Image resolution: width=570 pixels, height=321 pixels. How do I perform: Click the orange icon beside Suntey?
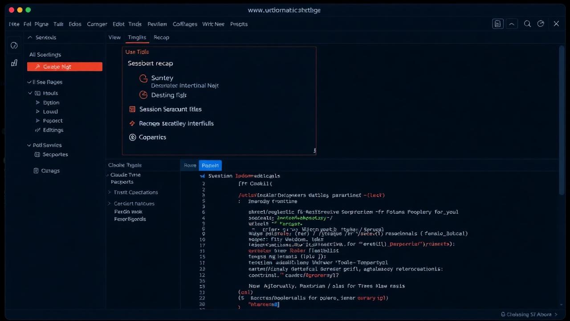143,78
